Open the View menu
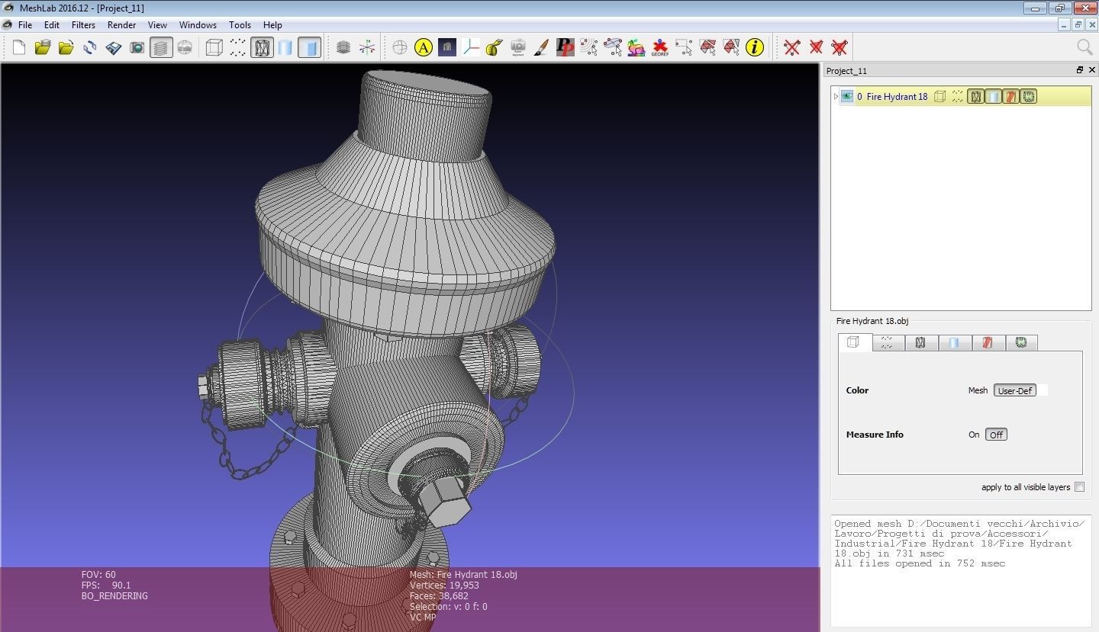This screenshot has height=632, width=1099. point(157,24)
